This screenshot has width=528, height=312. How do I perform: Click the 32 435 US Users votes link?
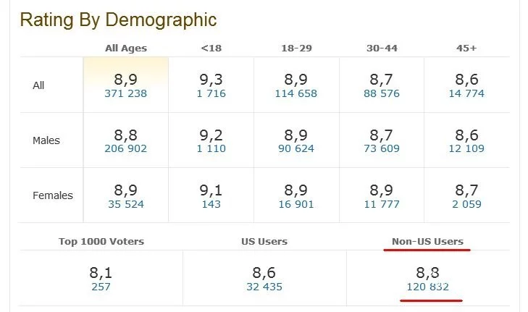pyautogui.click(x=263, y=287)
